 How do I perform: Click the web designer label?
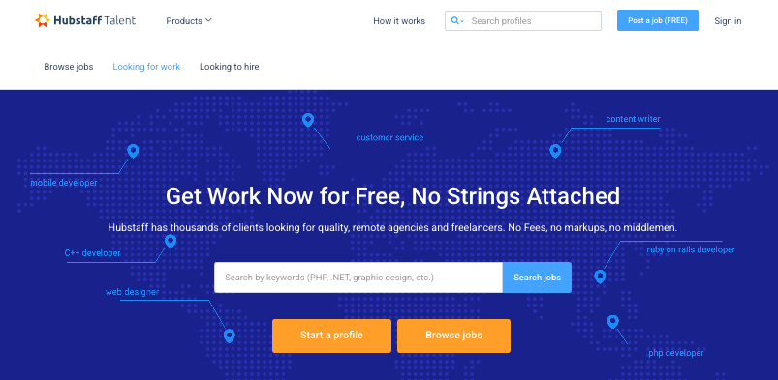pyautogui.click(x=132, y=292)
